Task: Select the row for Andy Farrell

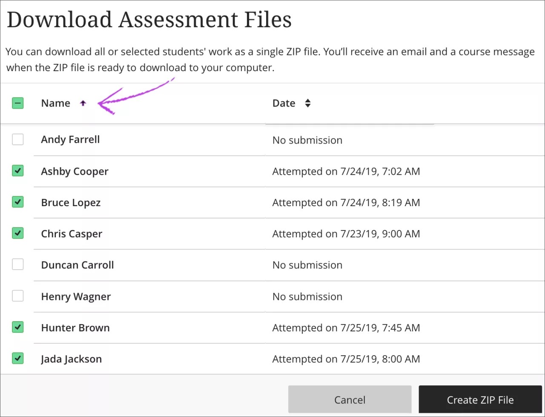Action: tap(70, 139)
